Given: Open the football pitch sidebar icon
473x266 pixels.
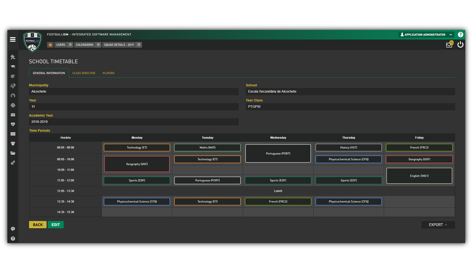Looking at the screenshot, I should tap(13, 134).
